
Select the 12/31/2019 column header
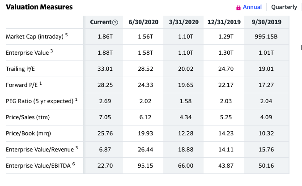224,22
